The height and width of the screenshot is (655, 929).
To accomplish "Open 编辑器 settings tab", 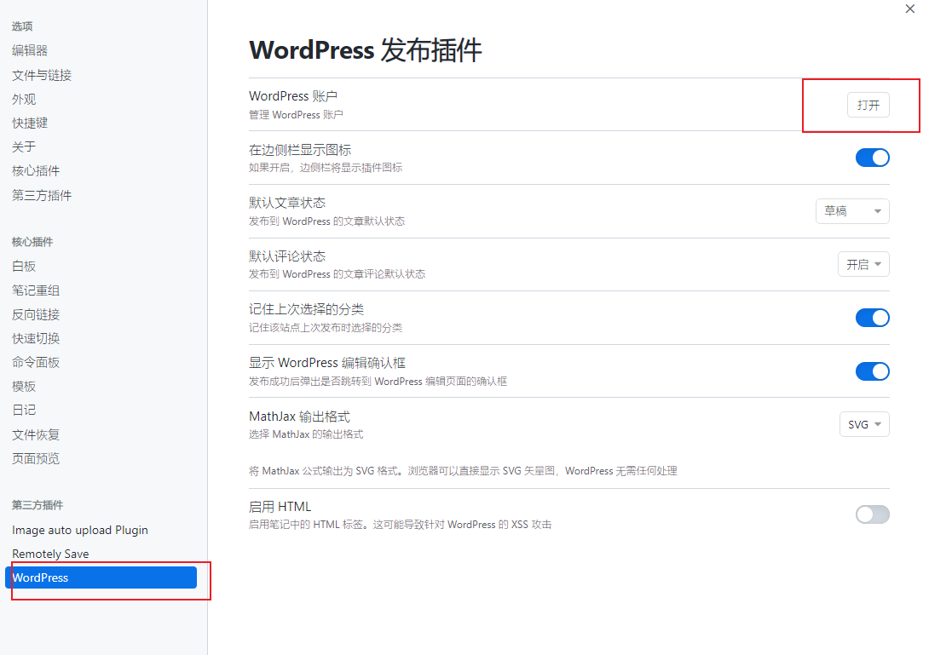I will click(x=30, y=50).
